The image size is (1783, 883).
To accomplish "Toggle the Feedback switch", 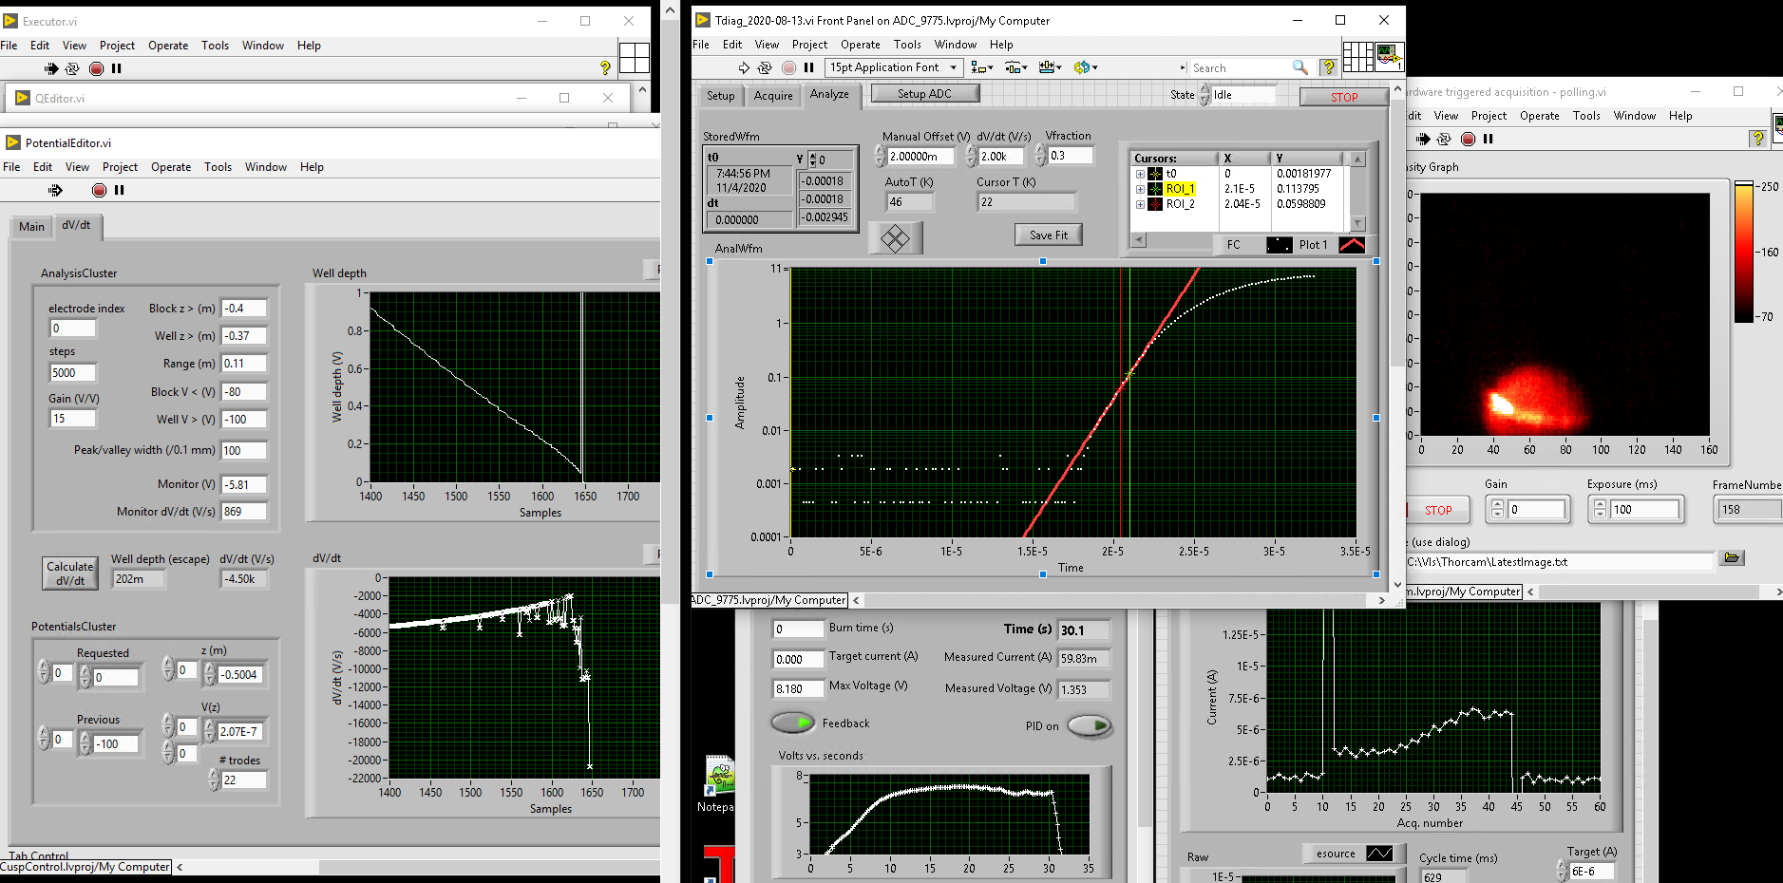I will tap(793, 723).
